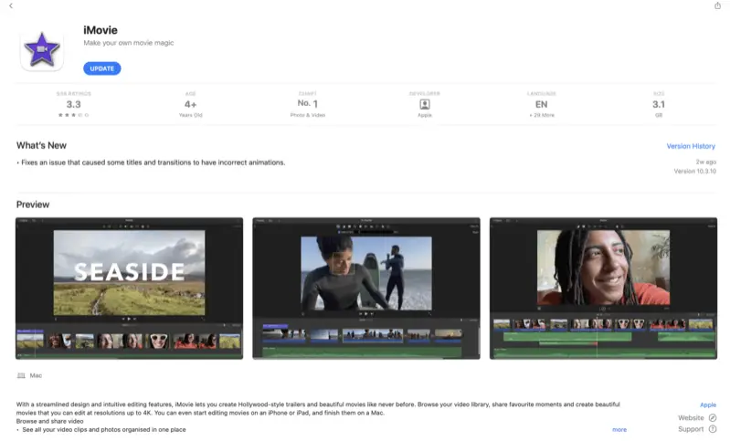
Task: Click the 3.3 star rating summary
Action: tap(74, 105)
